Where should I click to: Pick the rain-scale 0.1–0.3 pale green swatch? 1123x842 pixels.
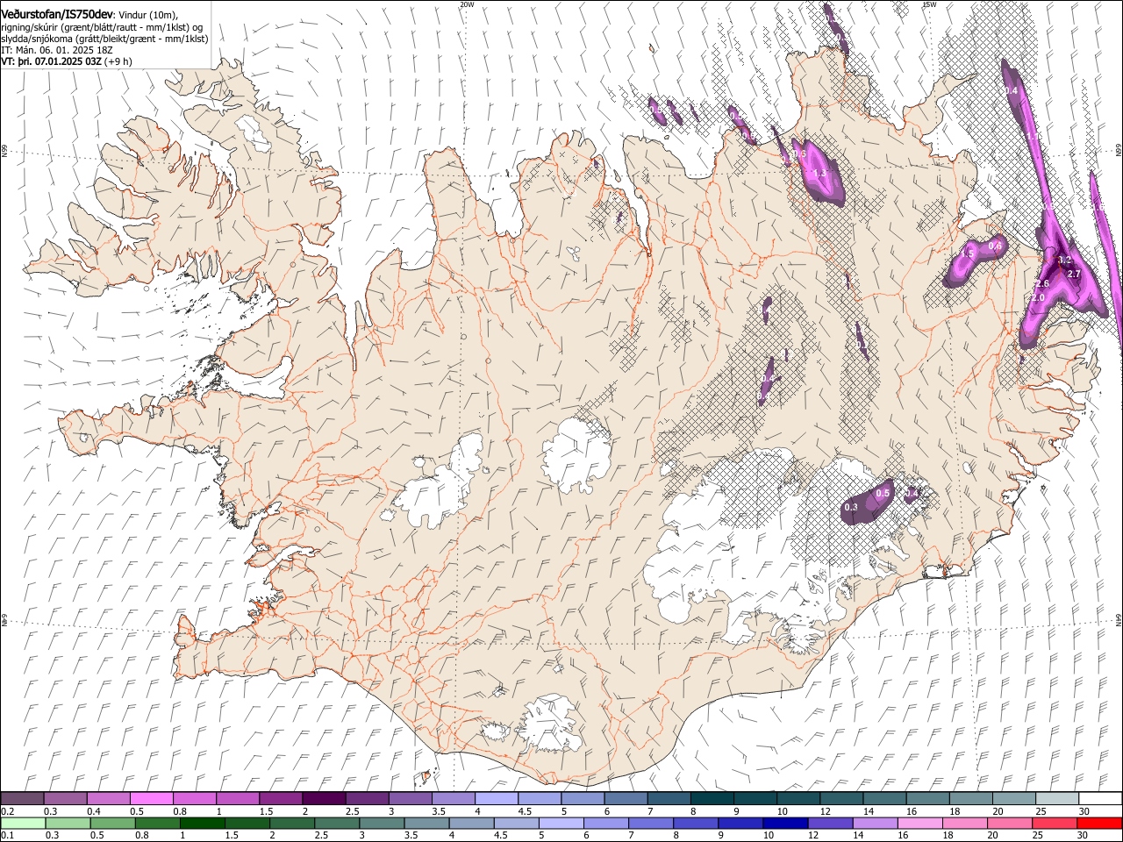tap(23, 823)
